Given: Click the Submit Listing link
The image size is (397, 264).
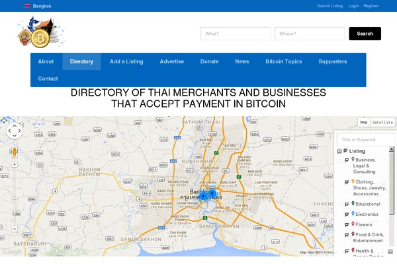Looking at the screenshot, I should (x=330, y=6).
